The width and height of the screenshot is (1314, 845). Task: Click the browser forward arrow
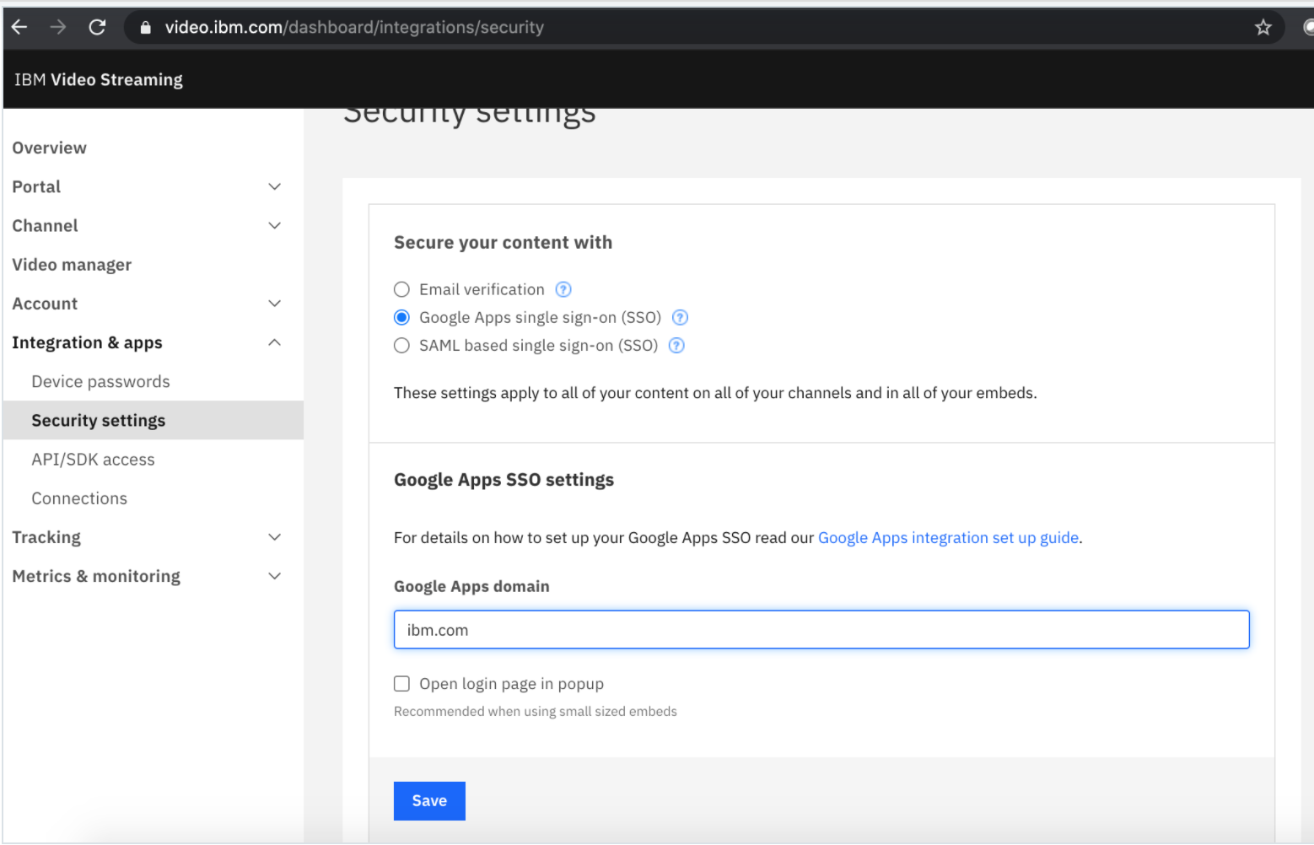58,27
